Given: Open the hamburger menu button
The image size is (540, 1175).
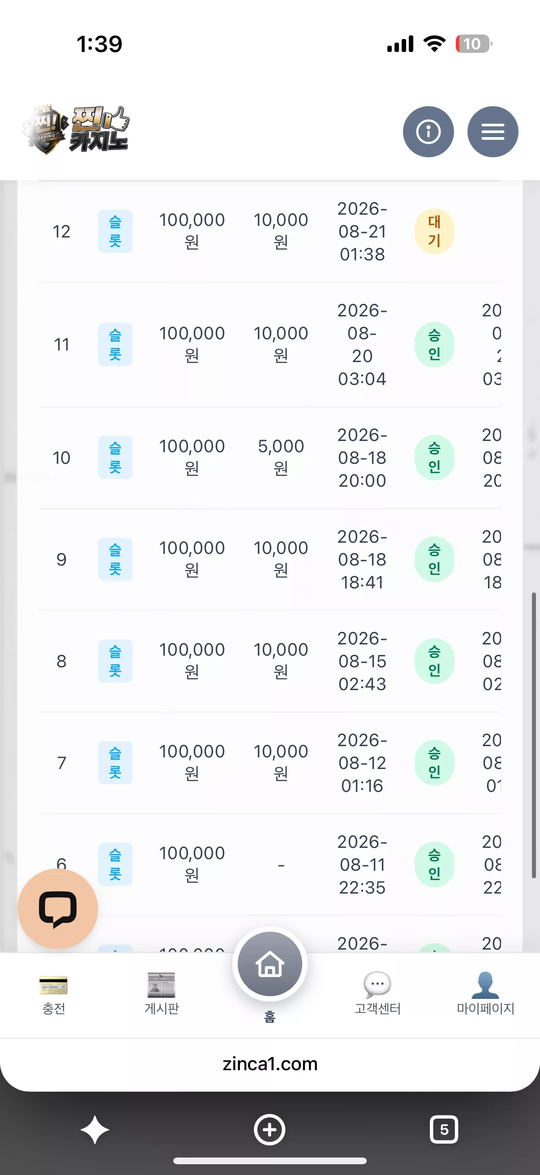Looking at the screenshot, I should pyautogui.click(x=493, y=132).
